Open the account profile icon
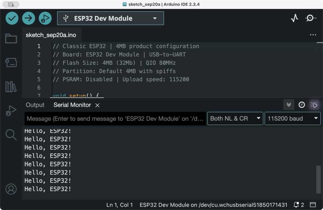 (x=11, y=189)
